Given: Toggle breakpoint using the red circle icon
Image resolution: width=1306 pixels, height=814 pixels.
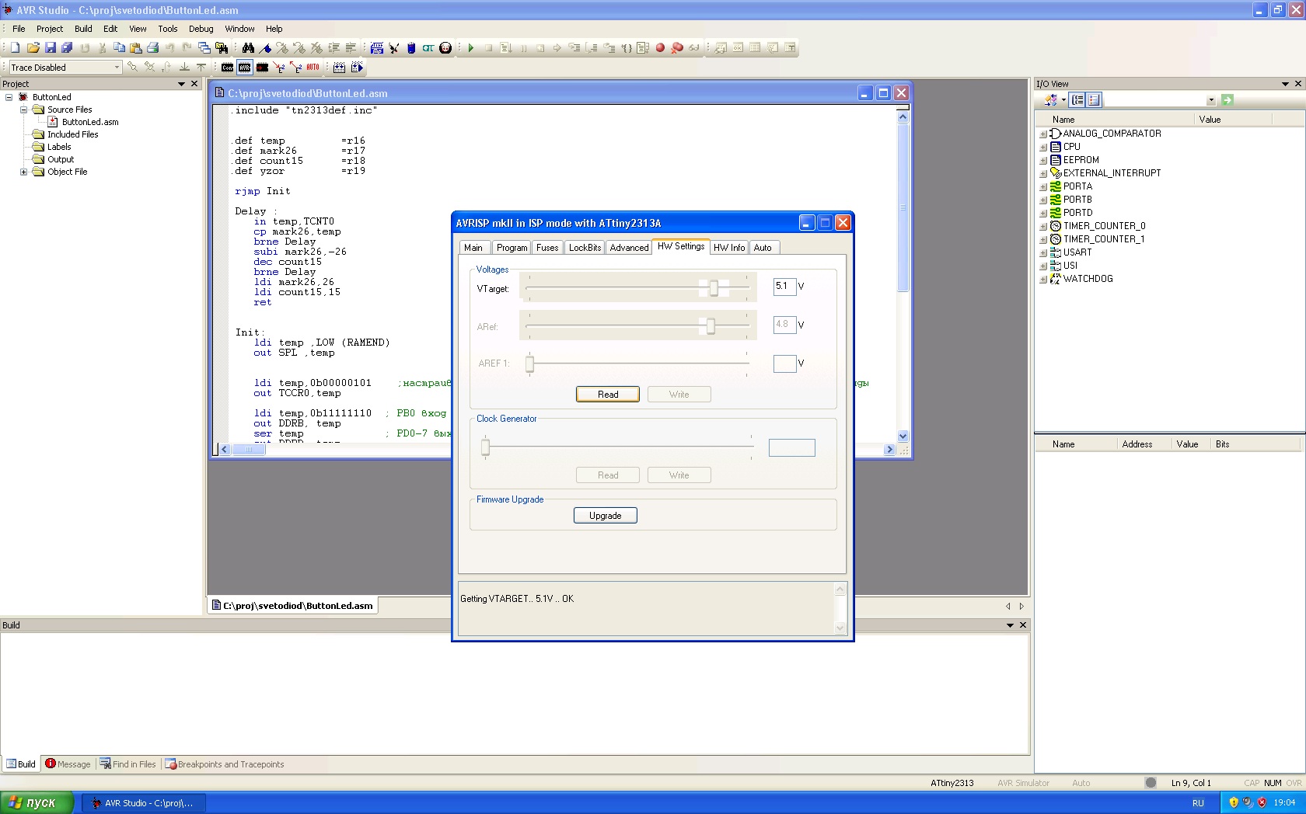Looking at the screenshot, I should coord(660,48).
